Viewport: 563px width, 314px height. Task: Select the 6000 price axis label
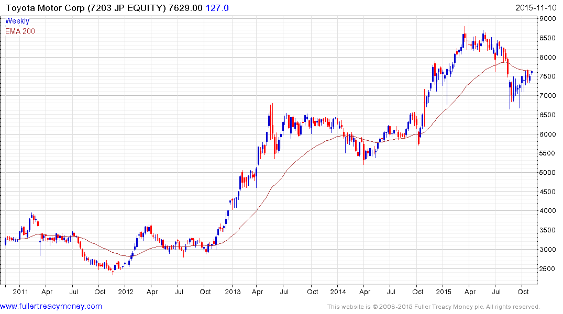click(x=548, y=134)
